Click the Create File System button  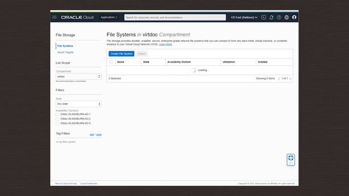click(122, 54)
